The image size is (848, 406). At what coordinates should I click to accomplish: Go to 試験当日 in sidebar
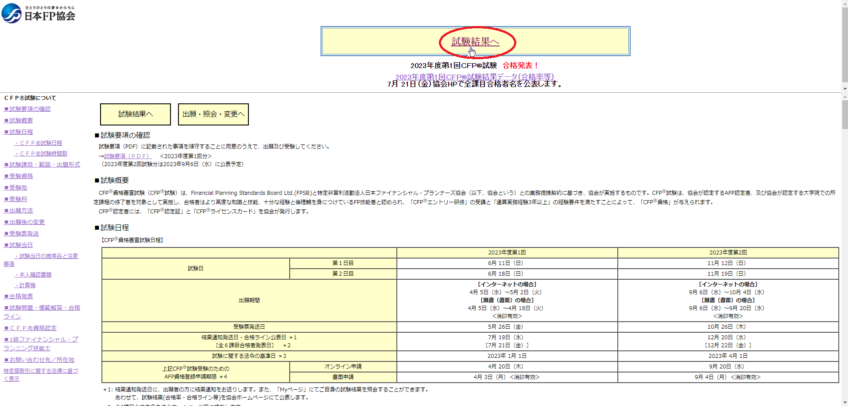pos(19,245)
